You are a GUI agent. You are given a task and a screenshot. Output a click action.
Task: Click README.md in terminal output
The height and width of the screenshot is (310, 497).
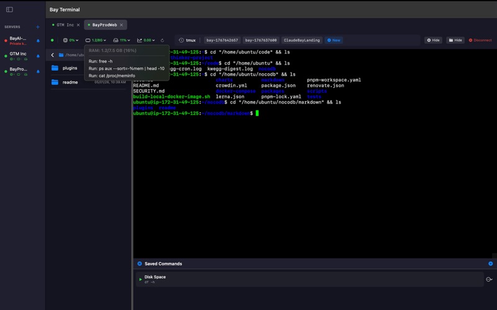pyautogui.click(x=146, y=86)
